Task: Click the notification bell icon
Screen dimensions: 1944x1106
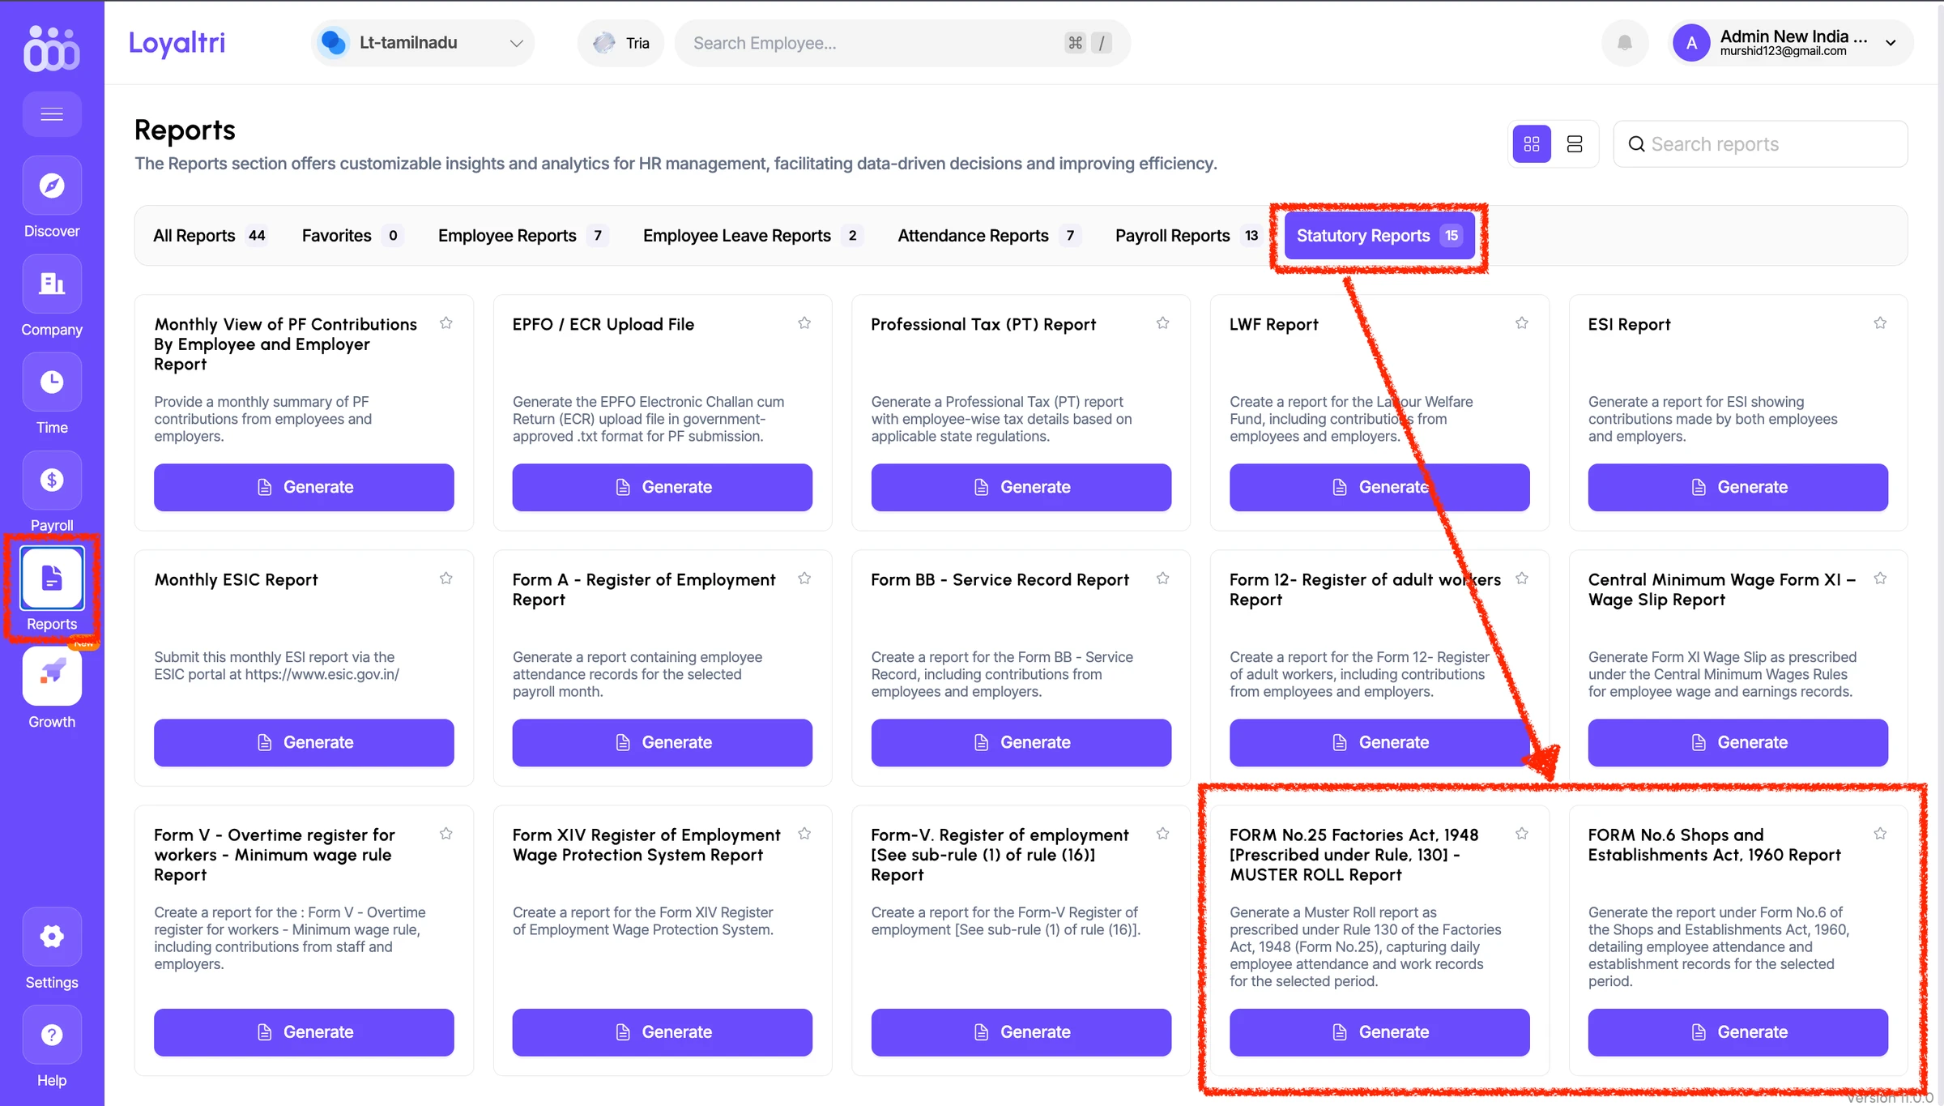Action: click(1625, 43)
